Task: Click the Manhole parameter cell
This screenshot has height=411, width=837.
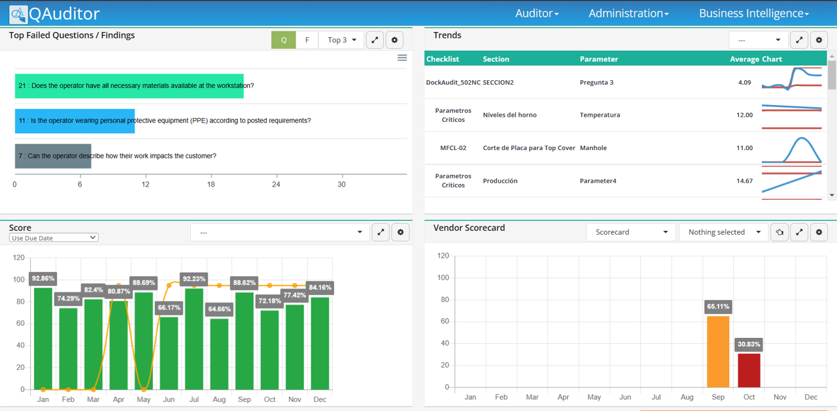Action: click(593, 148)
